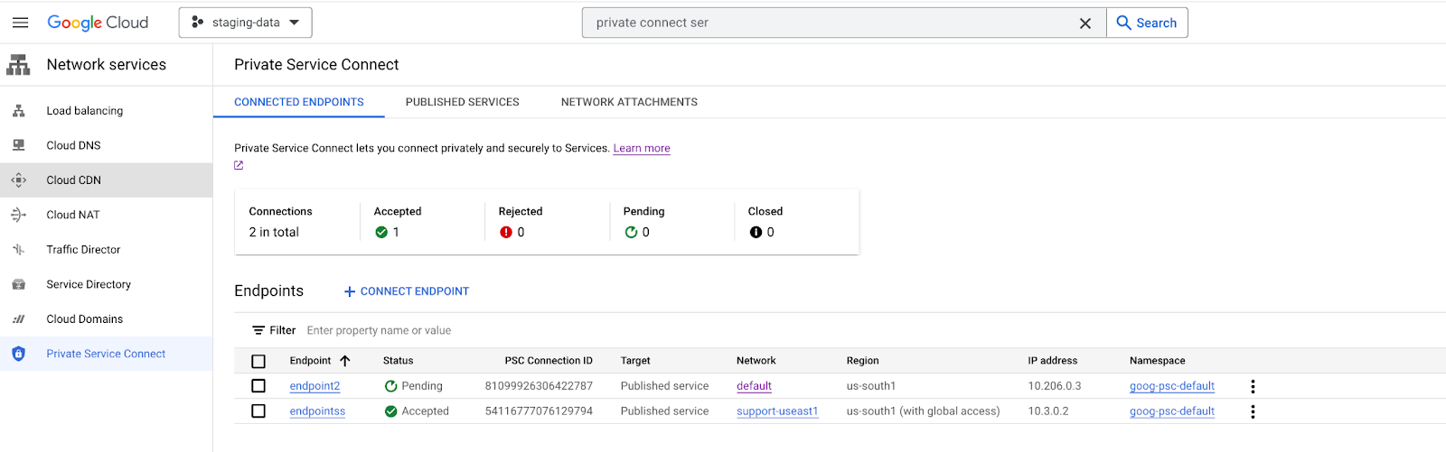Image resolution: width=1446 pixels, height=452 pixels.
Task: Click the Cloud Domains sidebar icon
Action: 18,319
